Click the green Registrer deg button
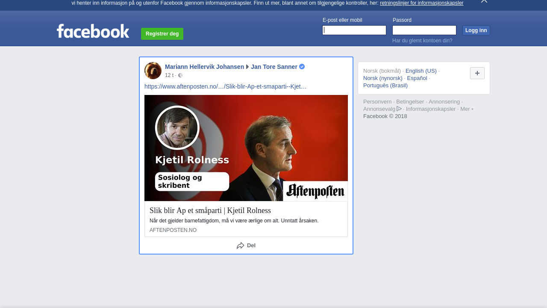547x308 pixels. [x=162, y=34]
